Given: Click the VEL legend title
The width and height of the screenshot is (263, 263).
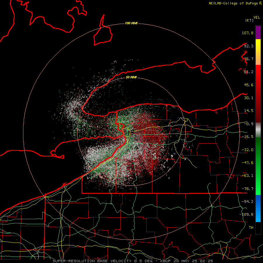Looking at the screenshot, I should coord(257,18).
